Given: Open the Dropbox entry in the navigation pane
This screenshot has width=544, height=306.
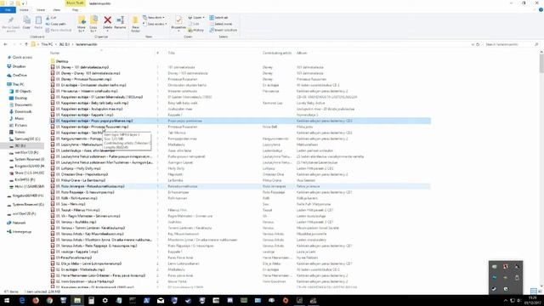Looking at the screenshot, I should tap(16, 66).
